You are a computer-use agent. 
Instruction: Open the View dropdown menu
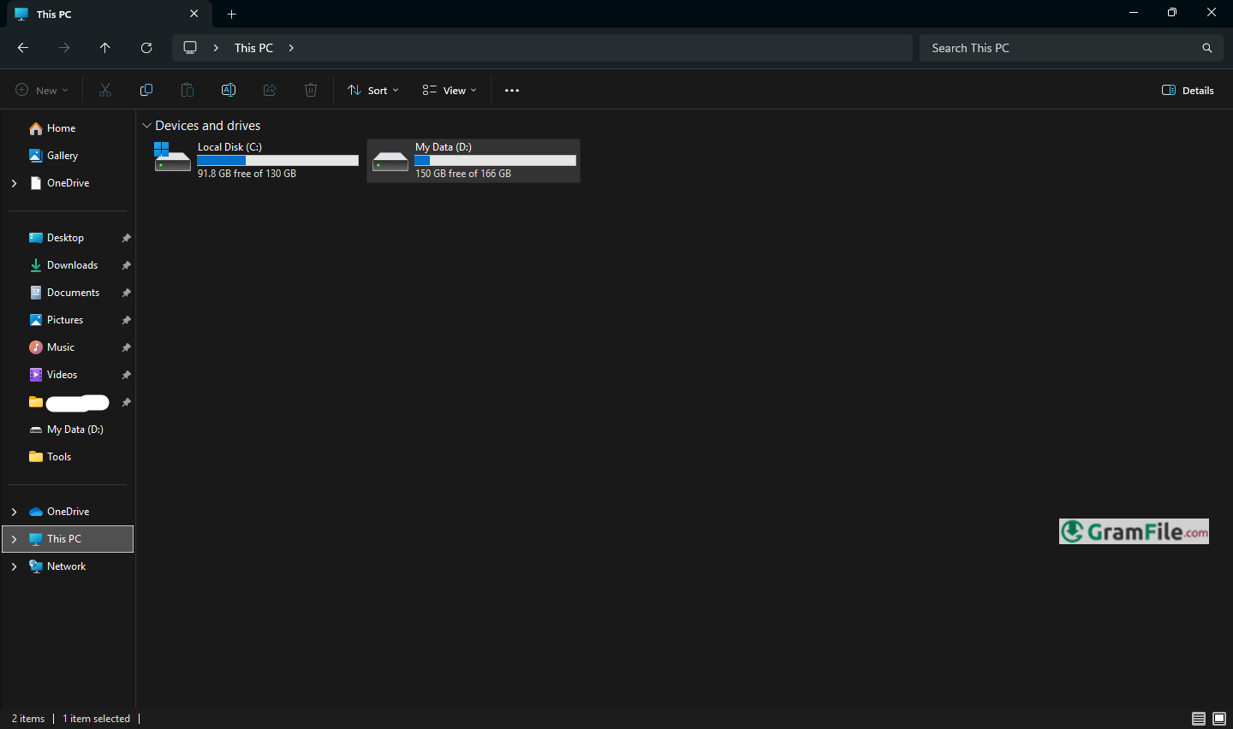point(450,90)
